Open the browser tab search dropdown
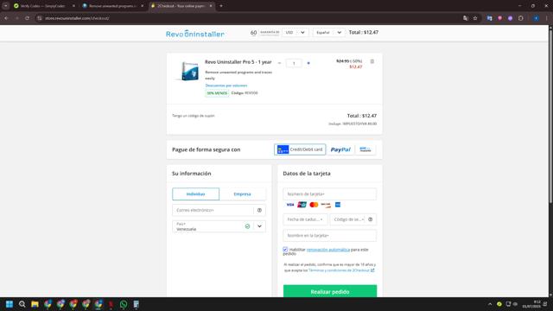Image resolution: width=553 pixels, height=311 pixels. (x=5, y=6)
